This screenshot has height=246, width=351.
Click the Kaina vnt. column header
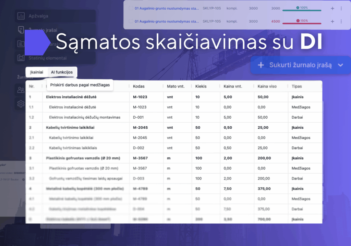click(233, 86)
